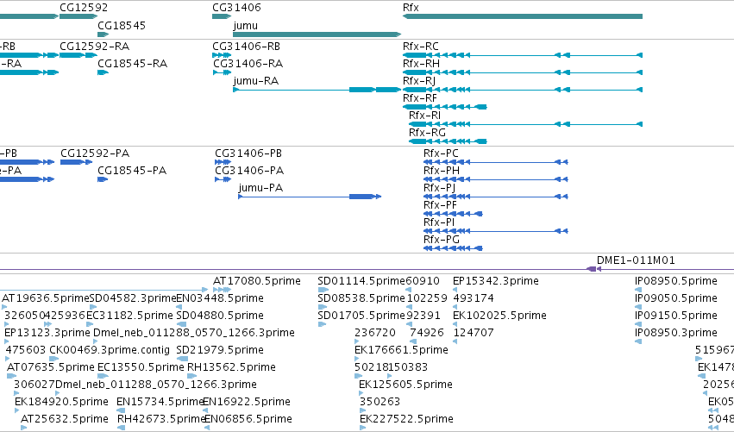Open protein Rfx-PC
The width and height of the screenshot is (734, 432).
441,153
